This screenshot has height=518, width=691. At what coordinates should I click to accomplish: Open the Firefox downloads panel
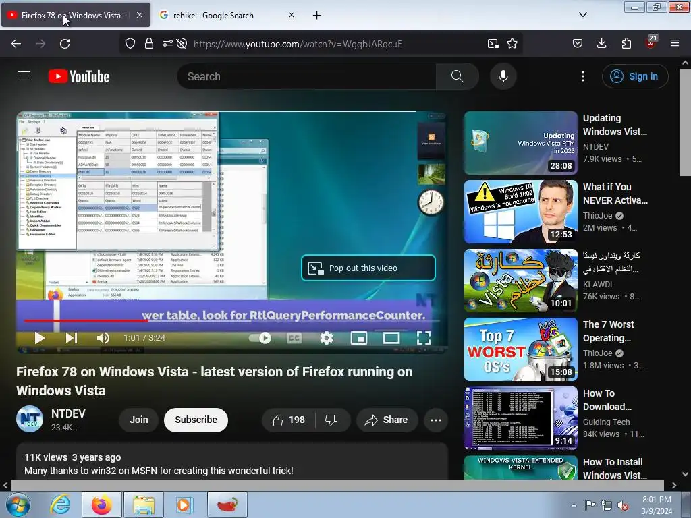(x=601, y=44)
